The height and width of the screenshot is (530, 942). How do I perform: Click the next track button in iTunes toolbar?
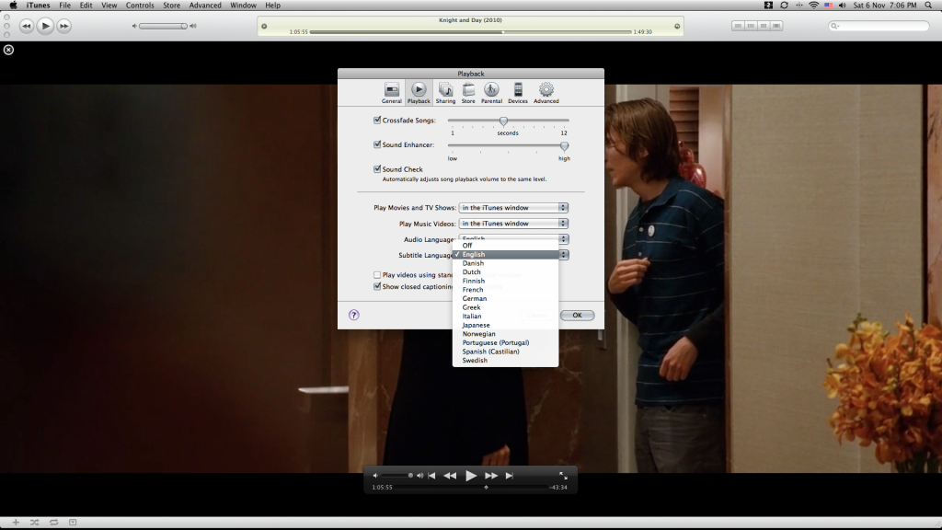[63, 26]
